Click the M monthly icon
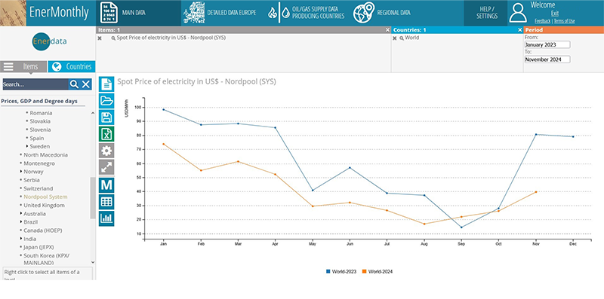 [106, 185]
